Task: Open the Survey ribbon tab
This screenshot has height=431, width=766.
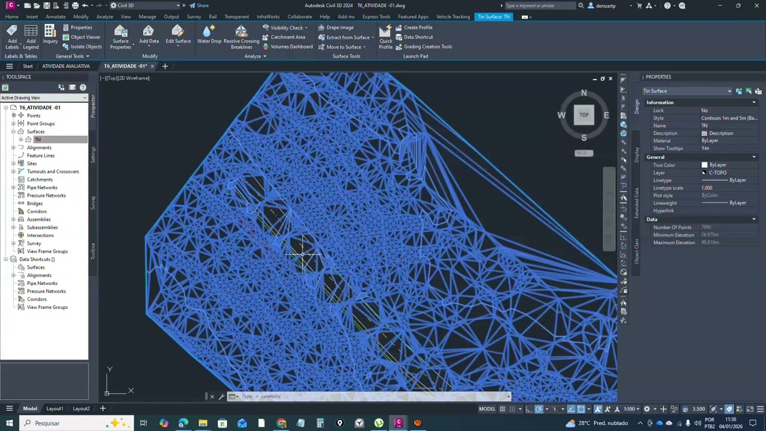Action: pyautogui.click(x=194, y=17)
